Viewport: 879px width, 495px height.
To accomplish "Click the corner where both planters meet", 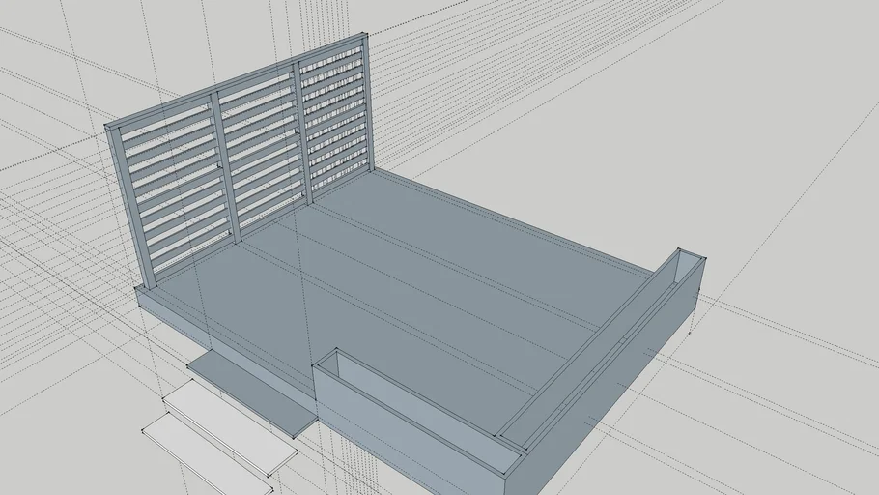I will (510, 445).
